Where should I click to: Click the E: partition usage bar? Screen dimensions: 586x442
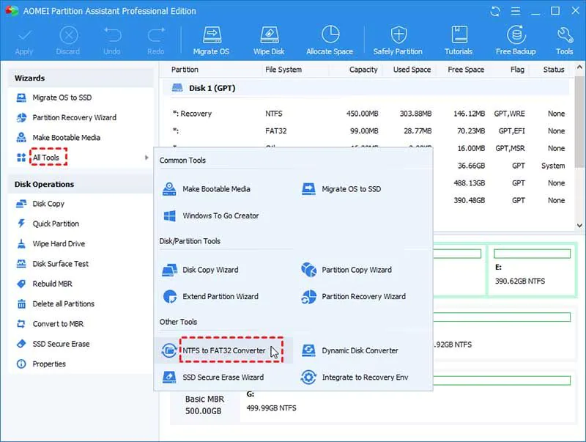click(x=531, y=254)
